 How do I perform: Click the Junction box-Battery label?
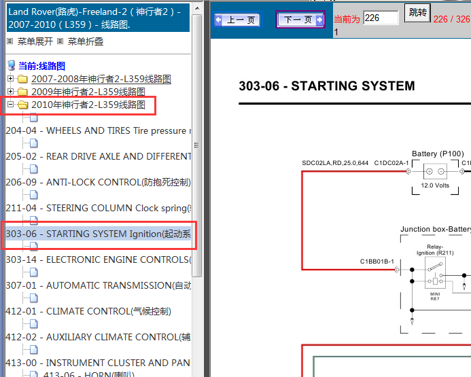point(436,230)
